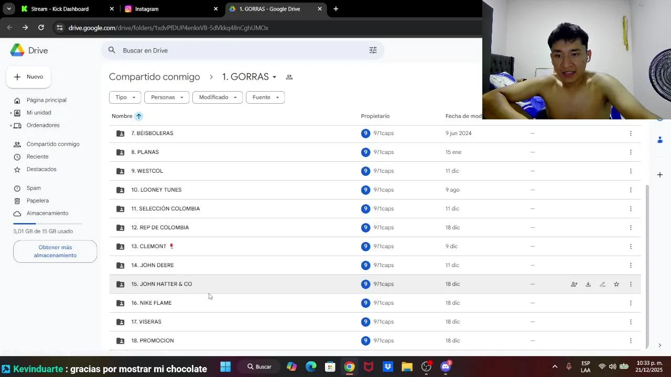Click the add-ons plus icon in side panel
Image resolution: width=671 pixels, height=377 pixels.
click(660, 174)
